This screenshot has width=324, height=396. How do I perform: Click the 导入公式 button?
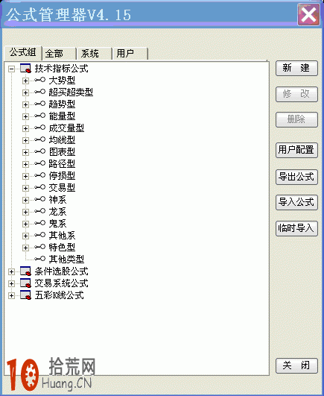click(x=296, y=202)
